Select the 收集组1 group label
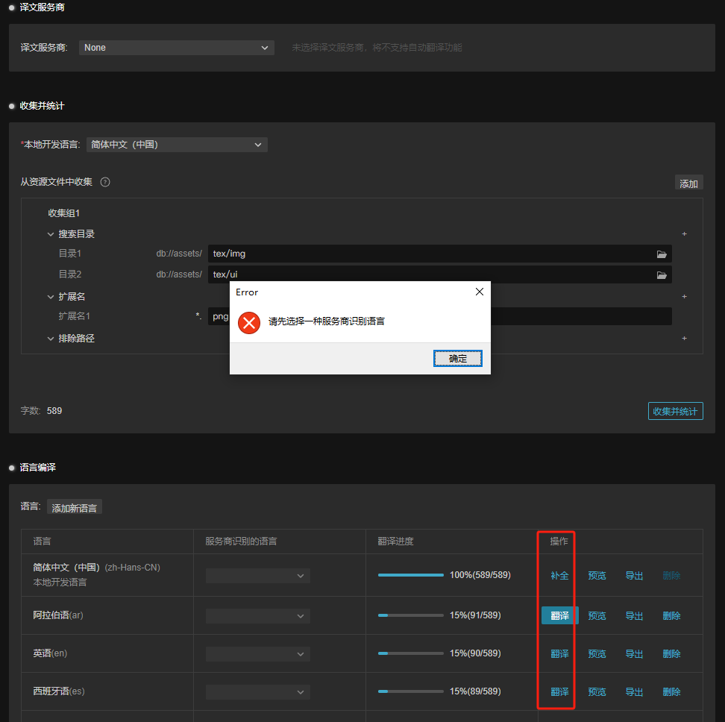Image resolution: width=725 pixels, height=722 pixels. pyautogui.click(x=64, y=213)
